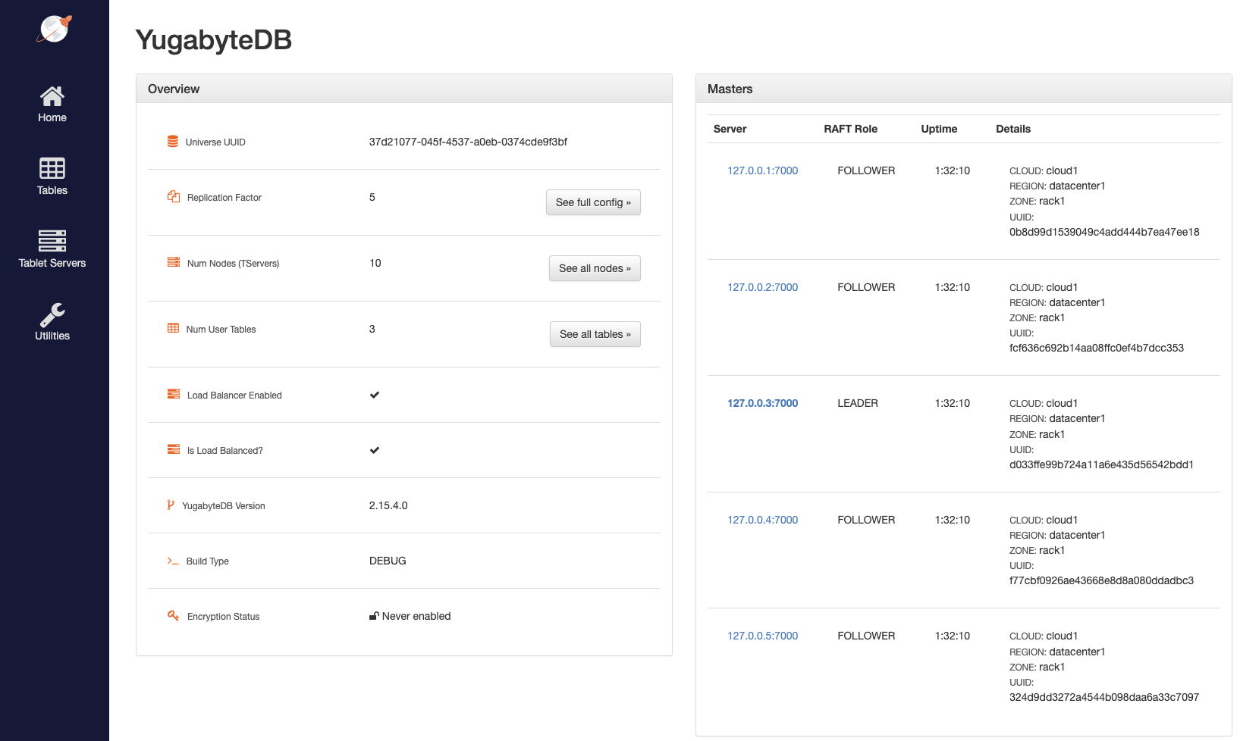Viewport: 1240px width, 741px height.
Task: Open the leader master 127.0.0.3:7000 link
Action: tap(762, 403)
